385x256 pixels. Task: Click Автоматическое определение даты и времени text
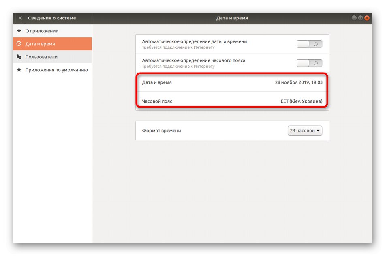[x=194, y=41]
